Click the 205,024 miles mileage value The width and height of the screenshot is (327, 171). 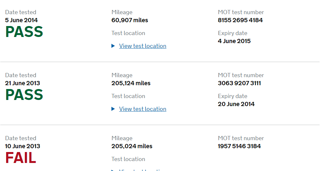132,146
